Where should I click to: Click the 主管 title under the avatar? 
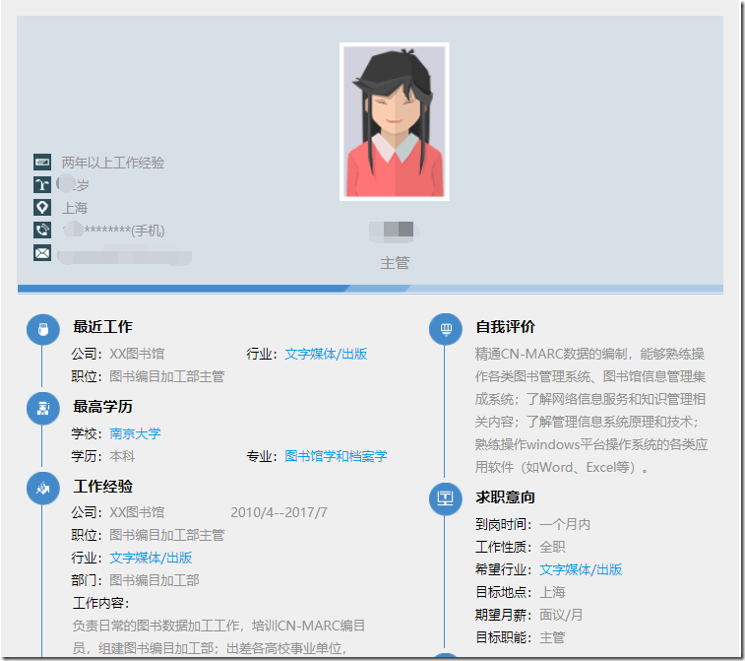pyautogui.click(x=395, y=263)
